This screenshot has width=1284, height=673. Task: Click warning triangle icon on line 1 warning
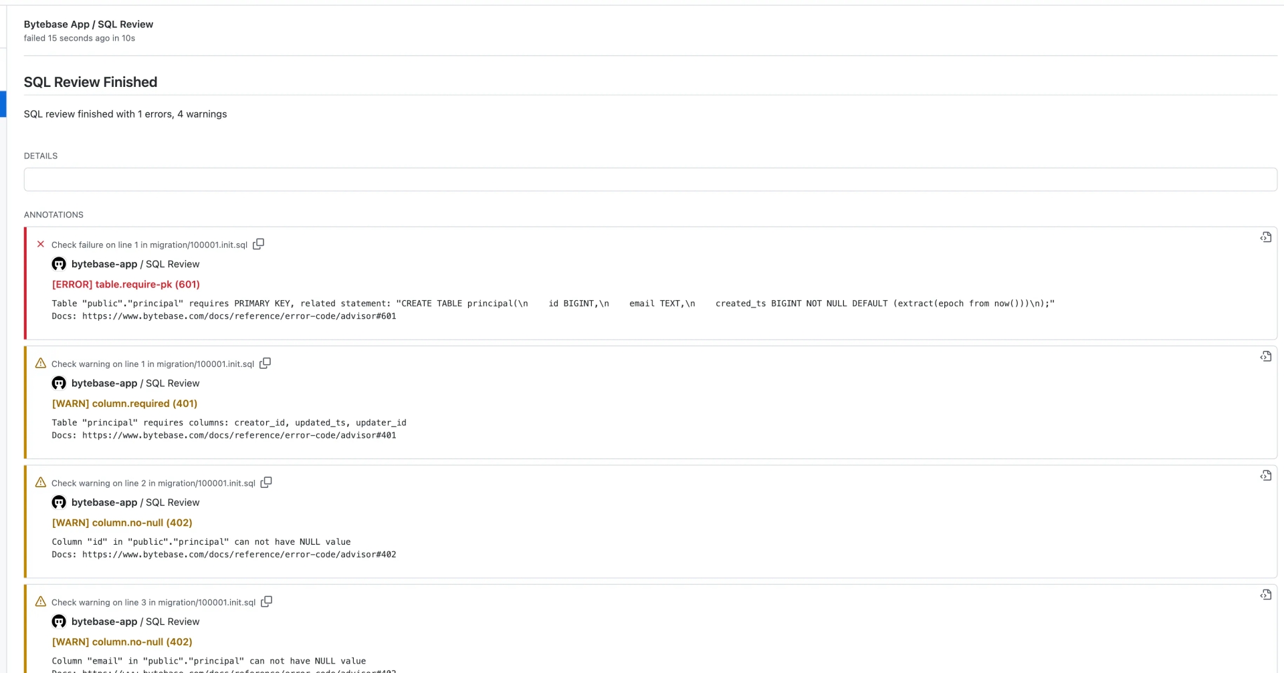coord(41,363)
